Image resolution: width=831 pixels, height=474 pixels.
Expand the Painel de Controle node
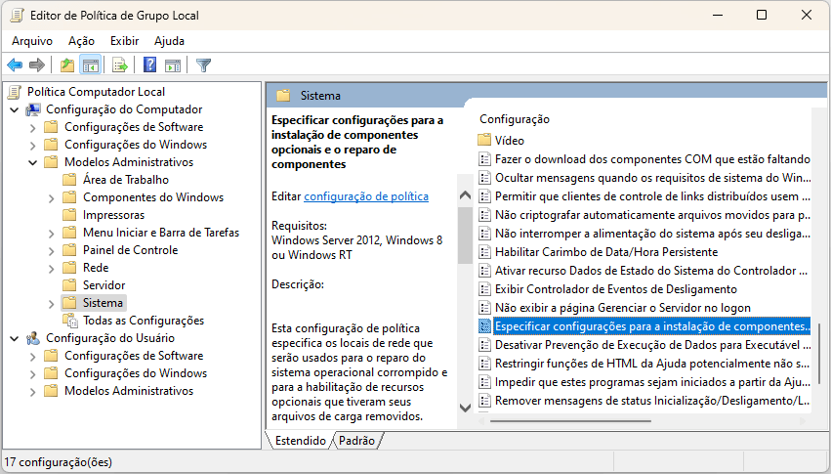pos(52,251)
